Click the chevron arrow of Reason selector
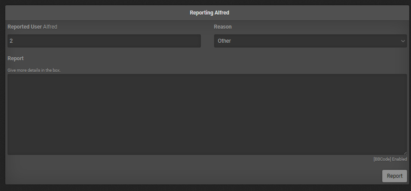The height and width of the screenshot is (191, 411). tap(403, 41)
